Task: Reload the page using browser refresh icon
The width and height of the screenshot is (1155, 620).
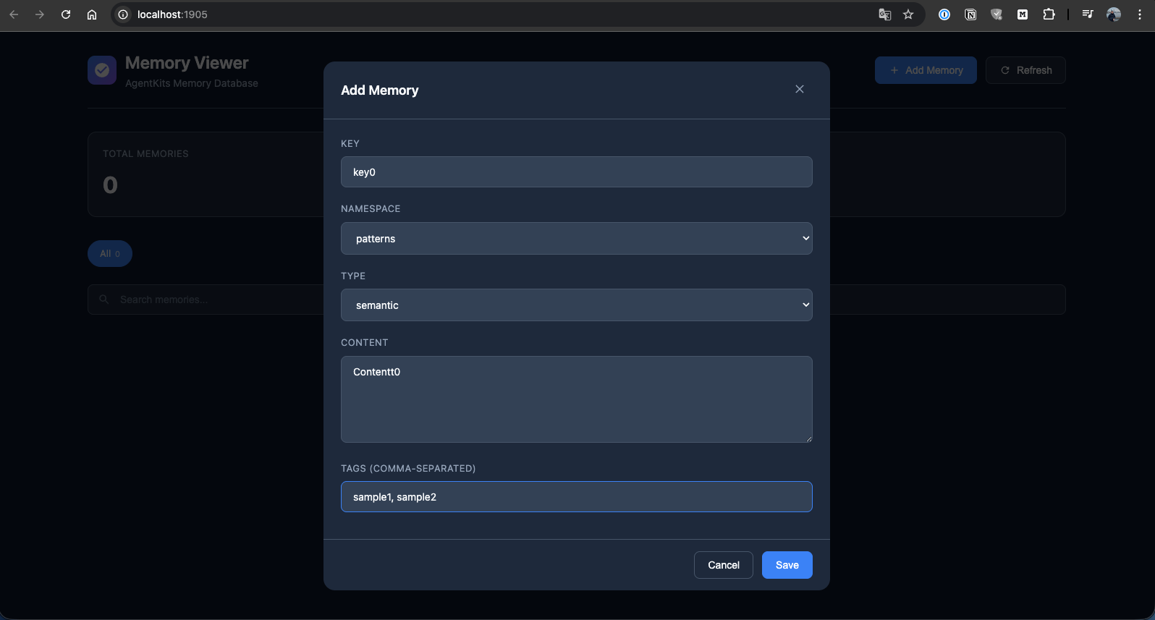Action: [x=66, y=14]
